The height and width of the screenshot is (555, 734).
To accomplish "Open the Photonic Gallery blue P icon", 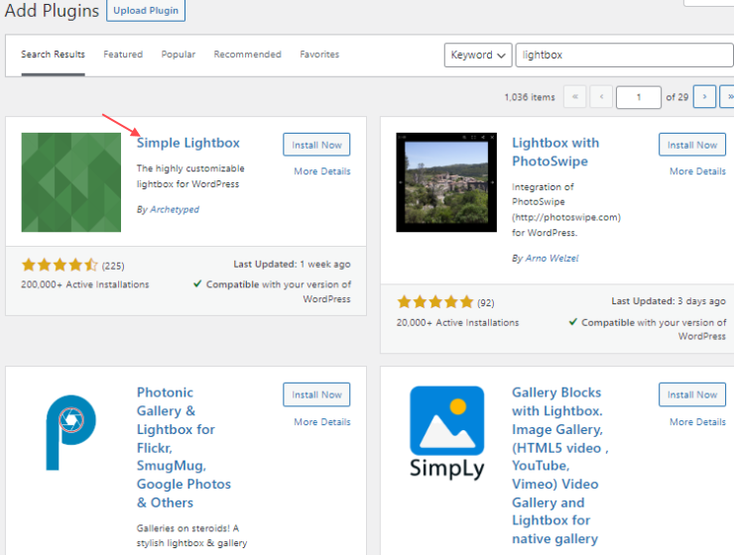I will (x=71, y=432).
